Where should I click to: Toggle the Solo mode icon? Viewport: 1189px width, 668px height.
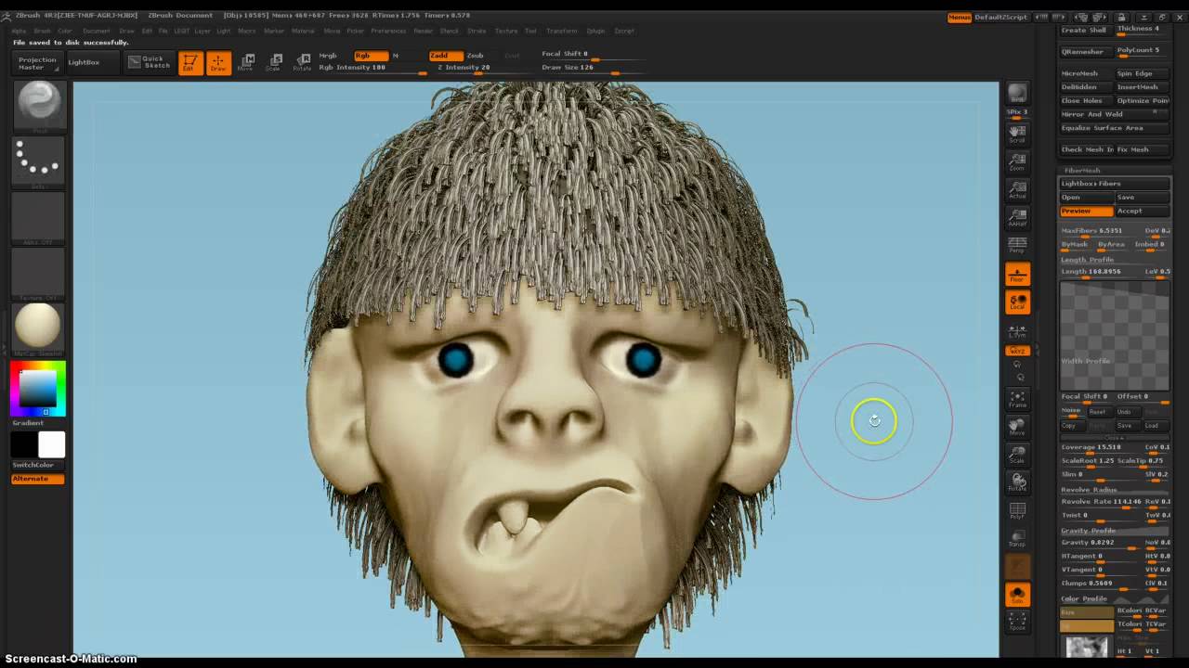pos(1017,595)
